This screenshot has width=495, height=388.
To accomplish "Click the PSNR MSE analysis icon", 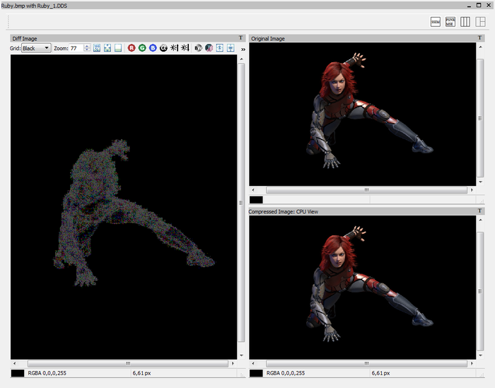I will coord(450,22).
